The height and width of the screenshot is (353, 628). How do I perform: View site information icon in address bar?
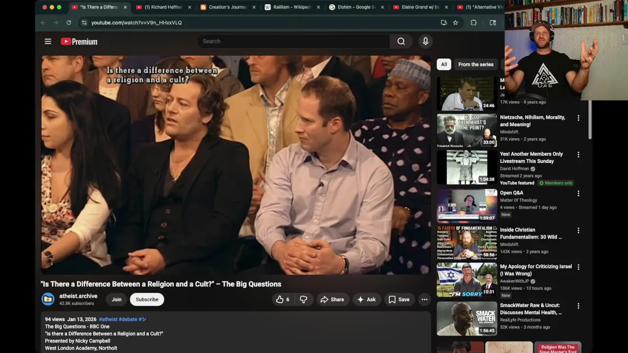pos(84,23)
